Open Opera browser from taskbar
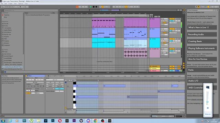 tap(60, 121)
